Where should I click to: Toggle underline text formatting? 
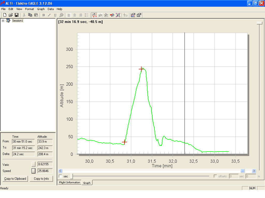click(x=55, y=15)
